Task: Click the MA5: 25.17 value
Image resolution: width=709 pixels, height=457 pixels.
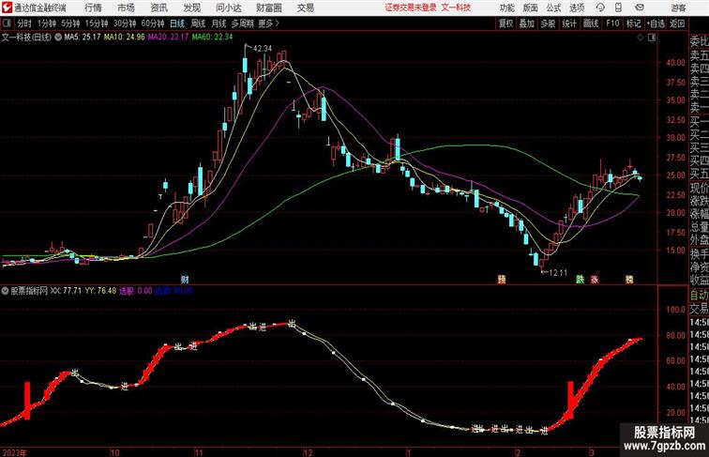Action: [82, 38]
